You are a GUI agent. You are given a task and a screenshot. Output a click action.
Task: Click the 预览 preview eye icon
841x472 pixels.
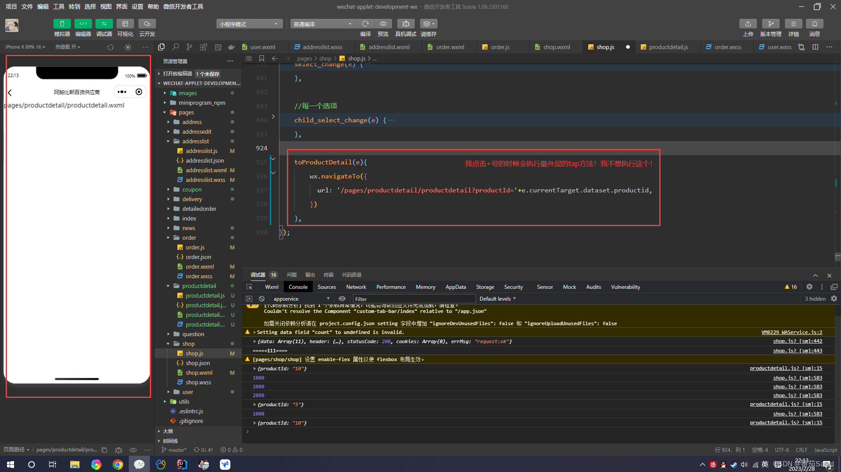[383, 24]
